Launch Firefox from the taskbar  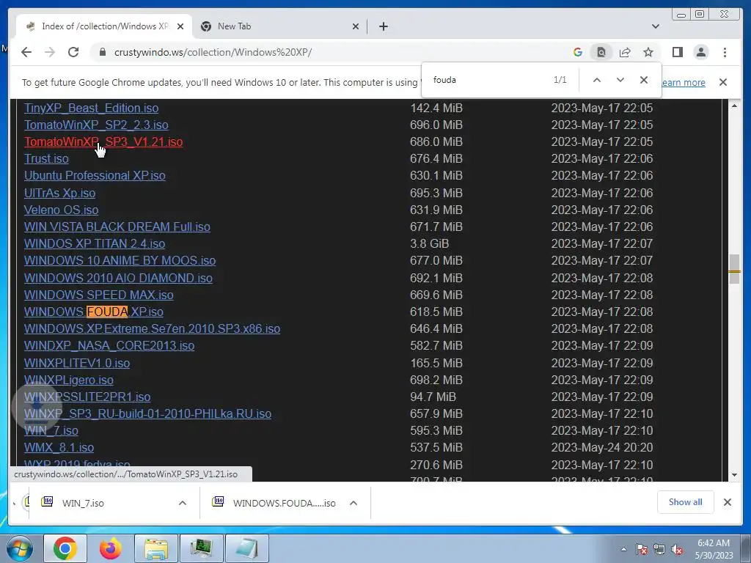point(110,548)
